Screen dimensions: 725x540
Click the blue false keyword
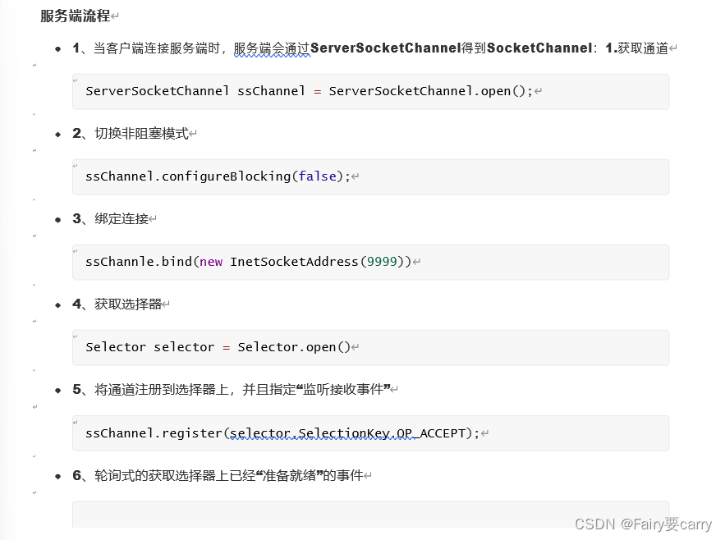pos(318,176)
